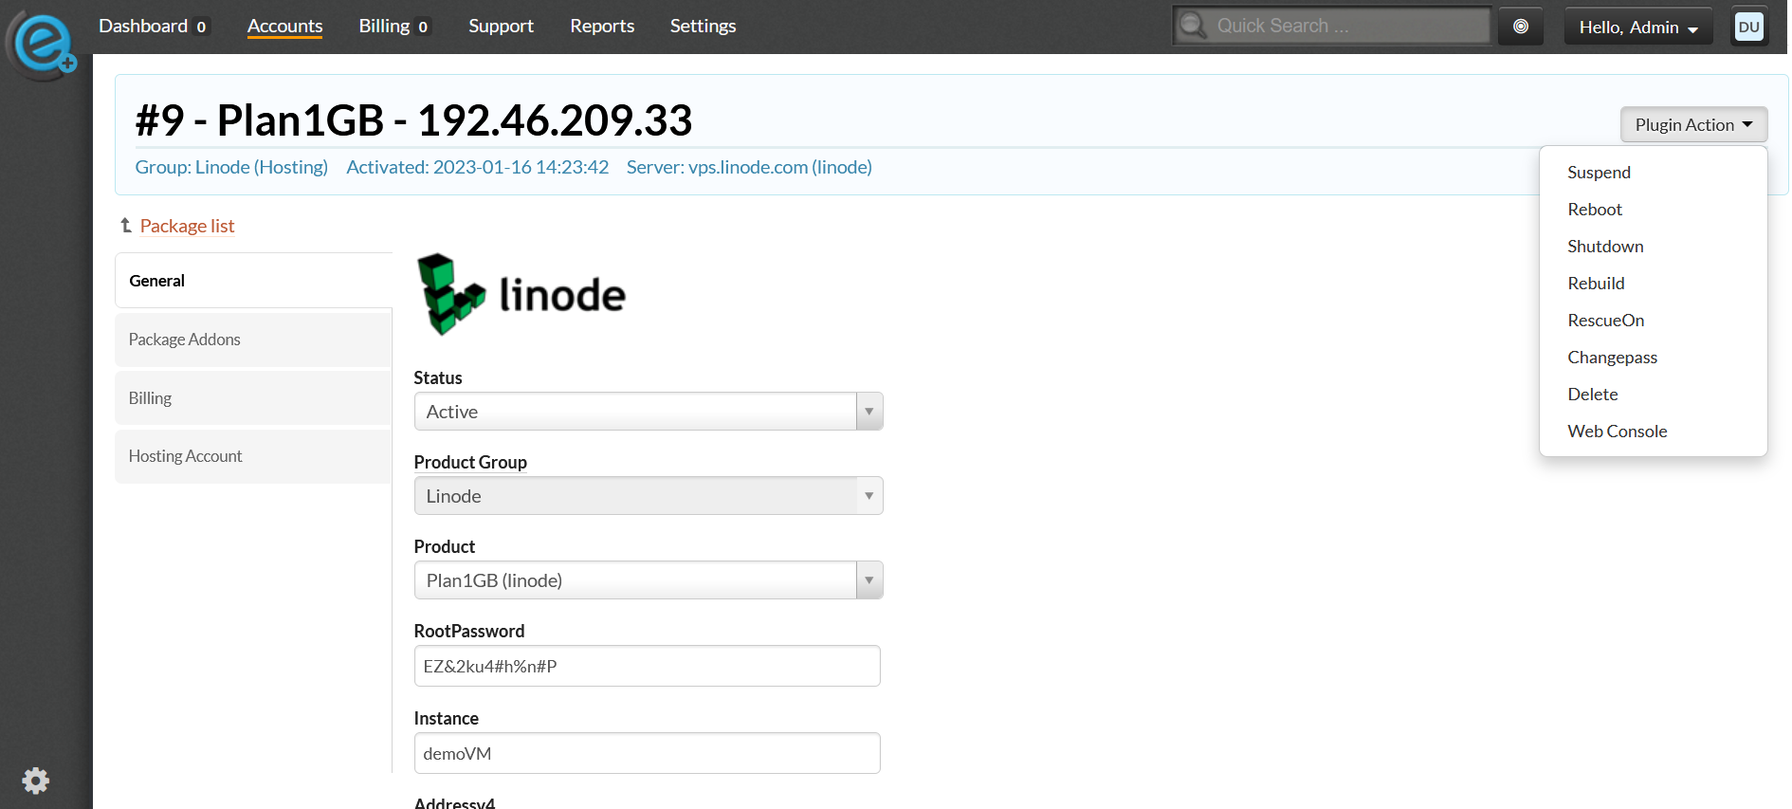
Task: Go to Reports in top navigation
Action: pyautogui.click(x=602, y=27)
